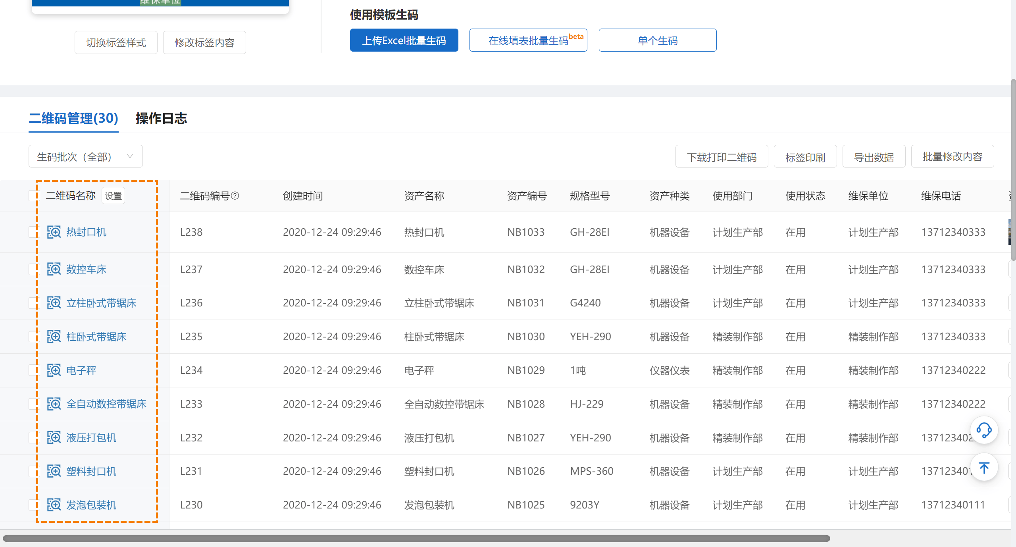This screenshot has width=1016, height=547.
Task: Open QR preview icon for 电子秤 row
Action: pyautogui.click(x=54, y=370)
